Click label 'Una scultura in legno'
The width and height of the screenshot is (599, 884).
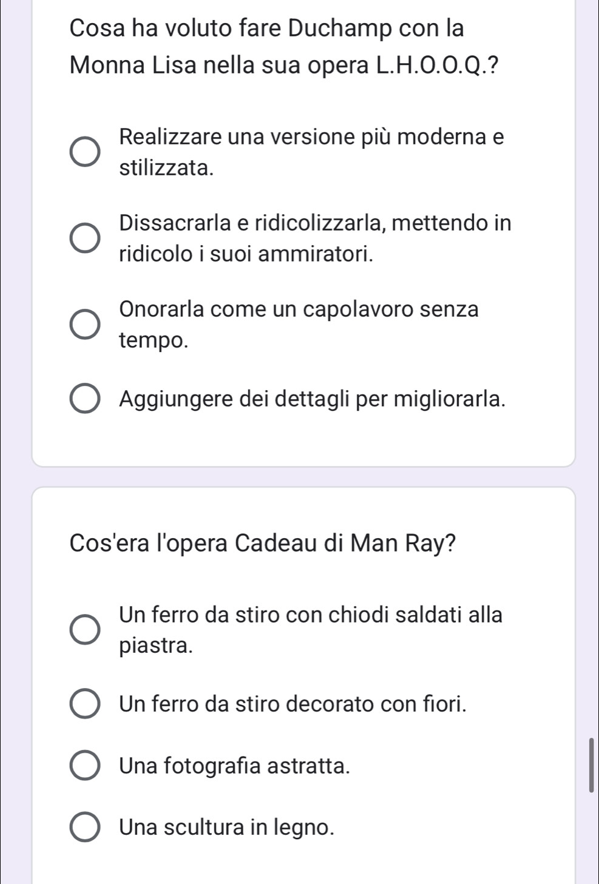[227, 827]
